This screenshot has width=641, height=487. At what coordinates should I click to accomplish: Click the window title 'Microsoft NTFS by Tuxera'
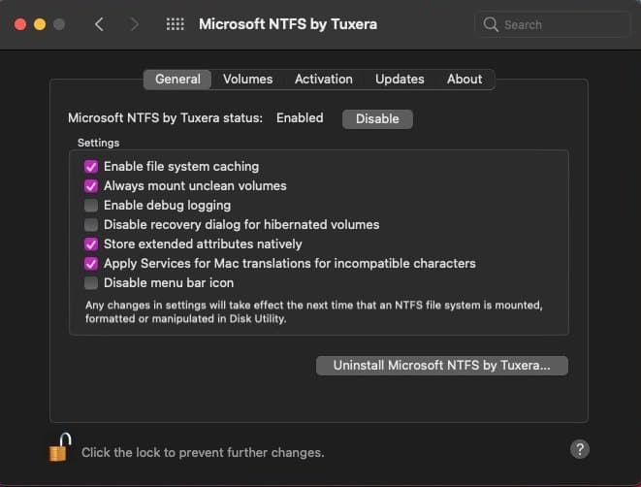point(288,24)
